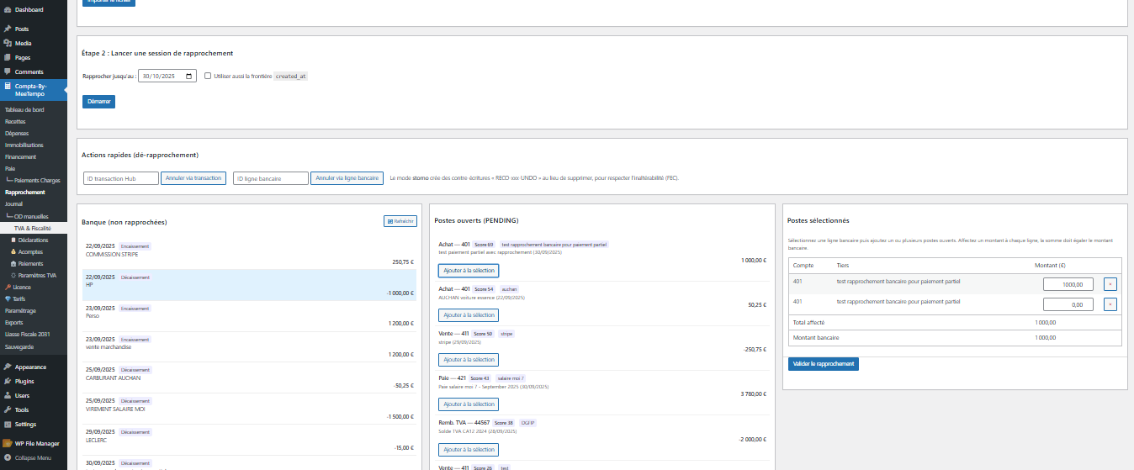
Task: Click the Licence key icon
Action: click(8, 287)
